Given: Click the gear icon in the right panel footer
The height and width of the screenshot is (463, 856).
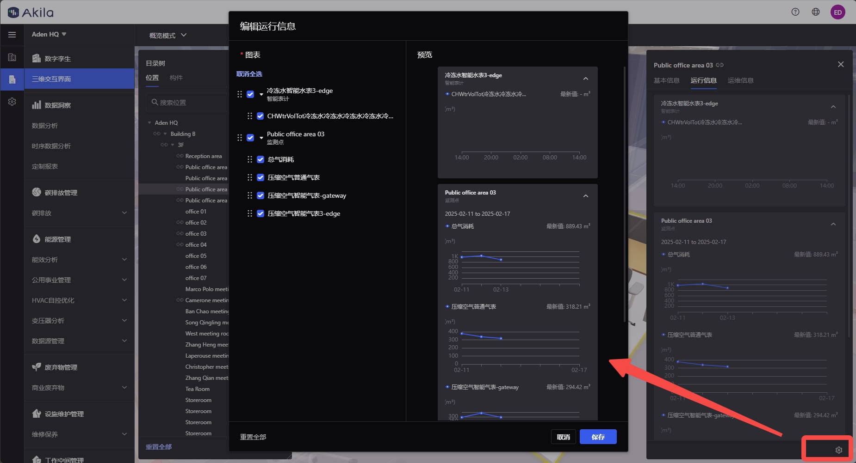Looking at the screenshot, I should pyautogui.click(x=839, y=450).
